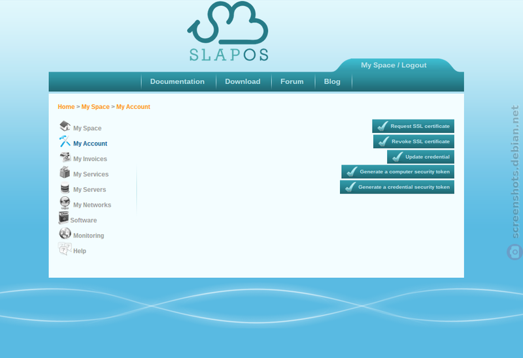Click the SlapOS cloud logo
523x358 pixels.
click(228, 31)
